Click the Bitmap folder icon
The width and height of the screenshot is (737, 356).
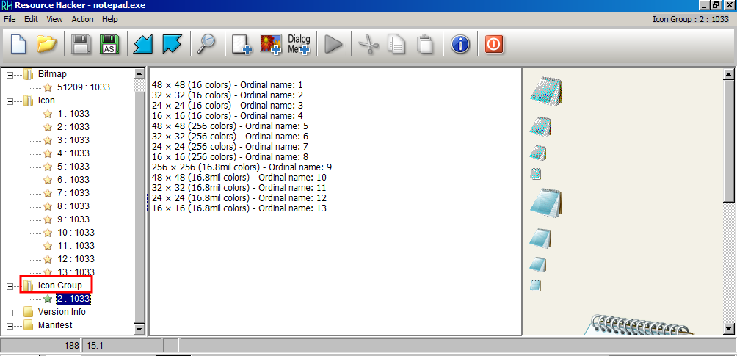tap(29, 74)
